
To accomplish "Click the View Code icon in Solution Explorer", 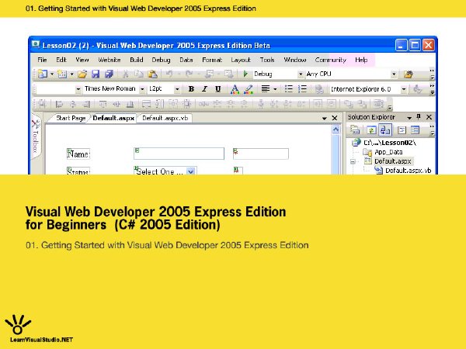I will pos(402,130).
